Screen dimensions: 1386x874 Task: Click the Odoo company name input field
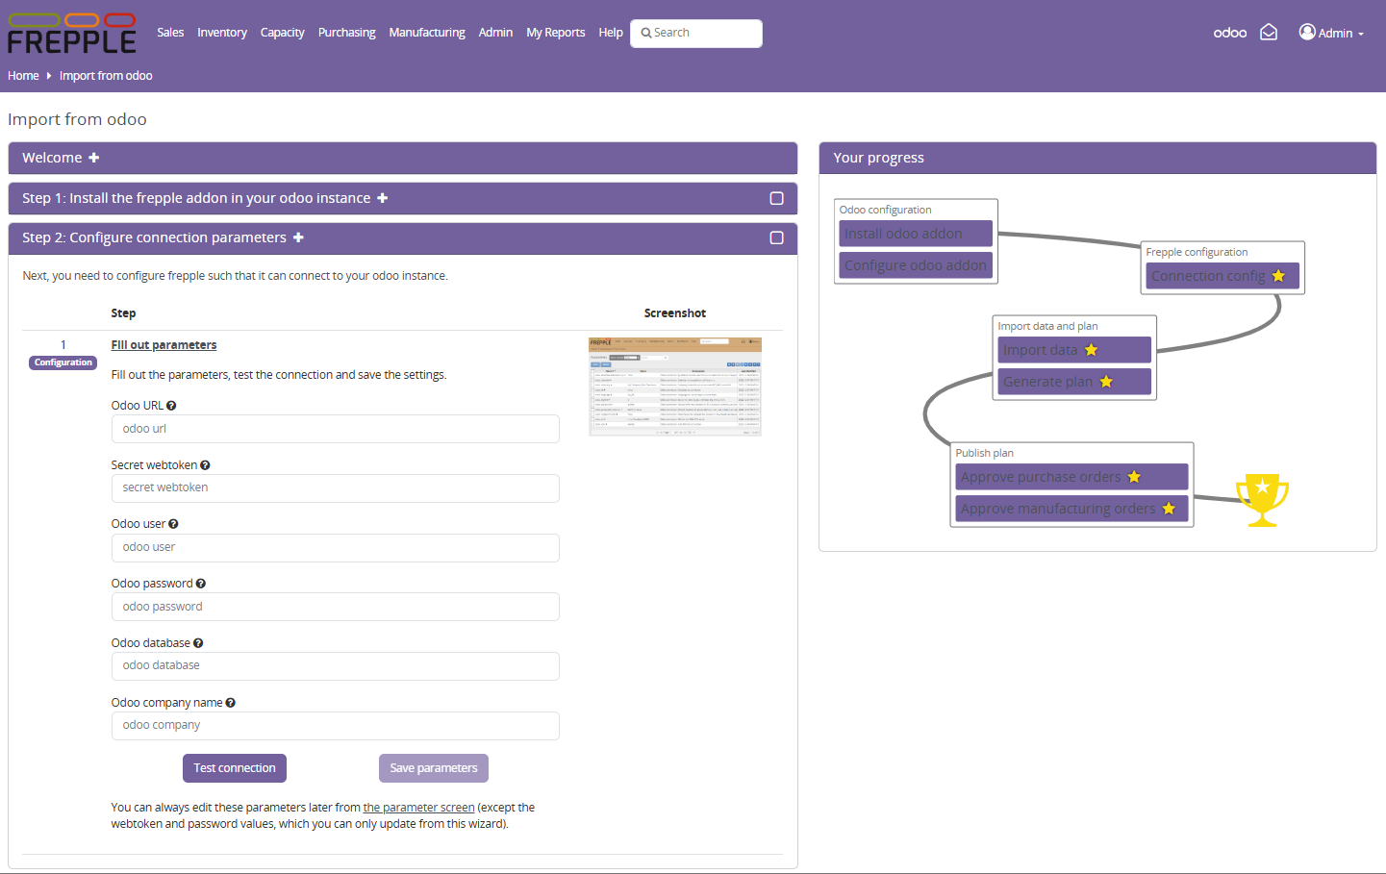pos(336,726)
